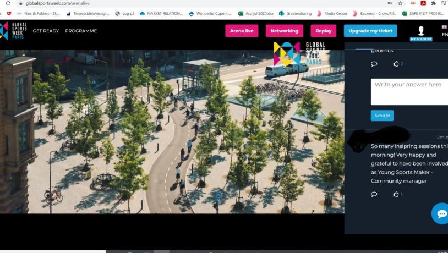Open the saved passwords key icon
Viewport: 448px width, 253px height.
[390, 3]
